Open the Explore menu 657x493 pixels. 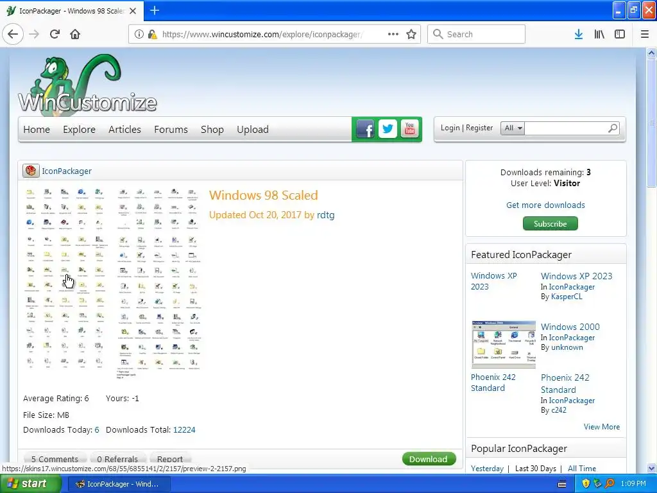(x=79, y=130)
